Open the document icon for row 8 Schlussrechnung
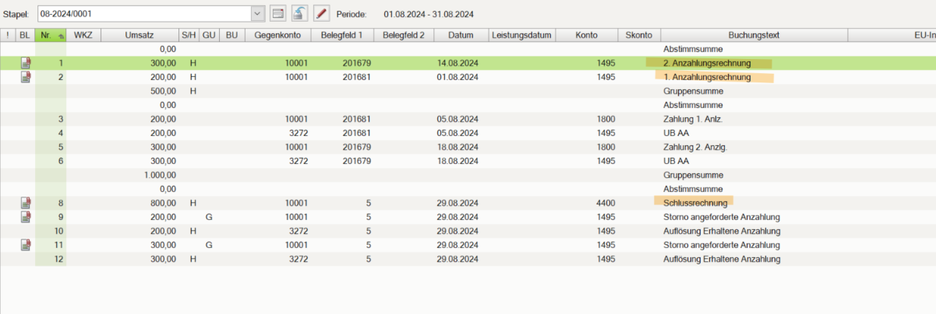The height and width of the screenshot is (314, 936). pos(26,202)
